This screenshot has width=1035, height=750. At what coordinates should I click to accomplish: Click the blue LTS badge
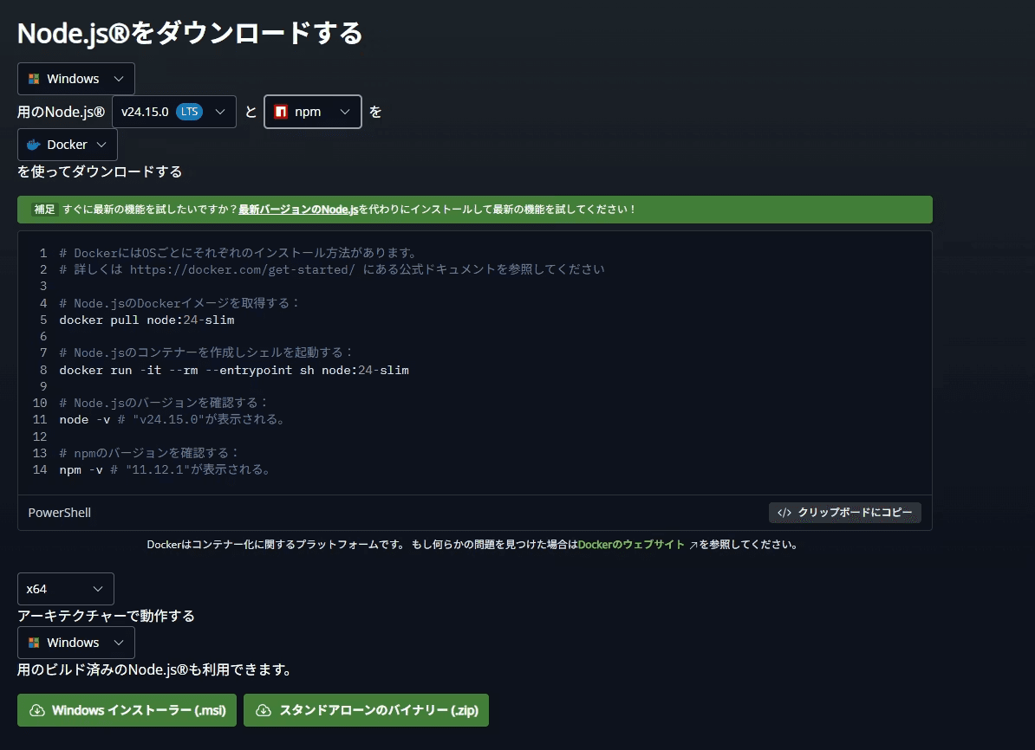point(190,112)
